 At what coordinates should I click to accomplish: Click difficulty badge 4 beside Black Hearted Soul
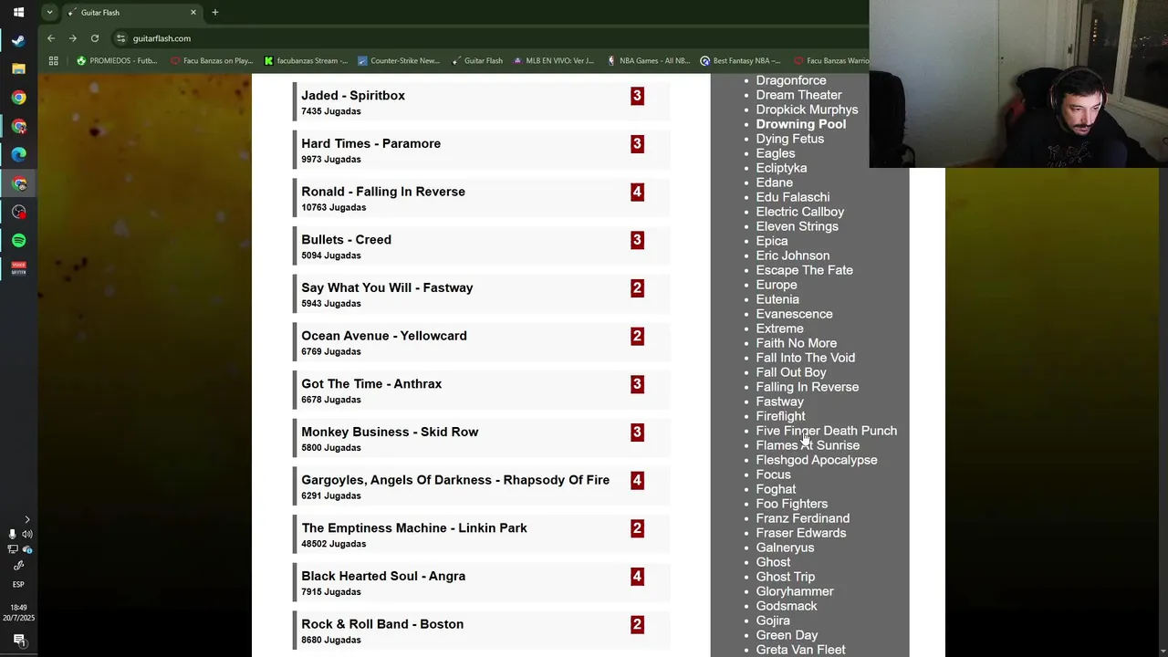click(637, 576)
